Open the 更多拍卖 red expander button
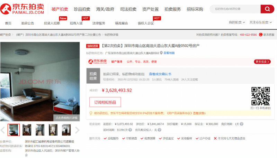 pyautogui.click(x=262, y=62)
